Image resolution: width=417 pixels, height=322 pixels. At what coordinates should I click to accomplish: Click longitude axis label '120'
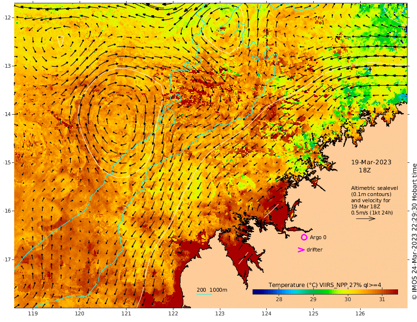click(80, 313)
